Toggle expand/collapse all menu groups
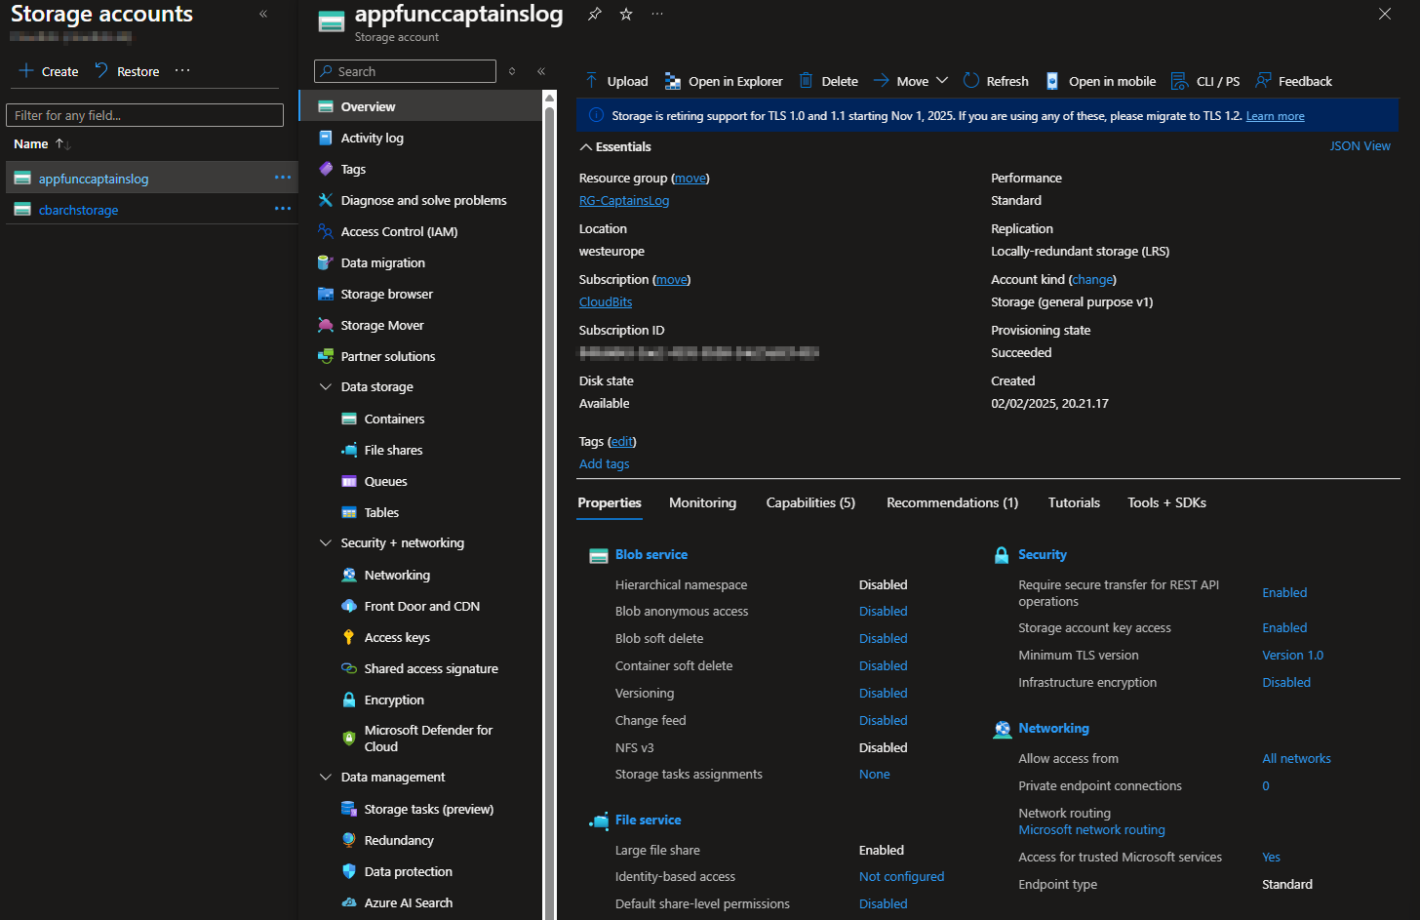Screen dimensions: 1420x920 tap(512, 71)
